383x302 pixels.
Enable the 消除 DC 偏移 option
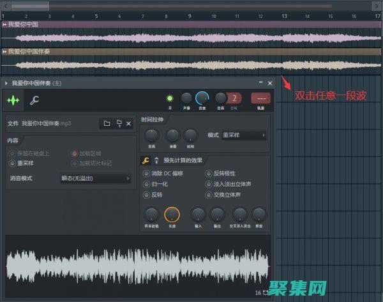pos(147,173)
